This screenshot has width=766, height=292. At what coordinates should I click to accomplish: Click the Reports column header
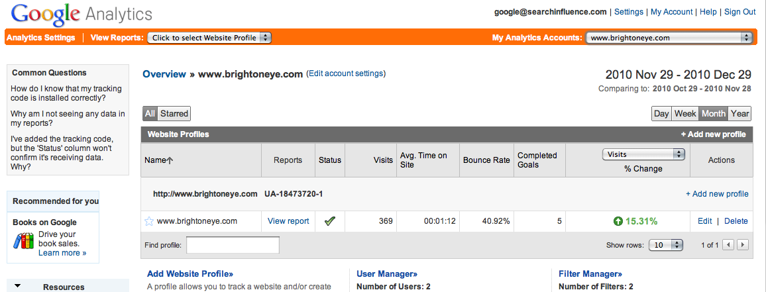[x=288, y=160]
